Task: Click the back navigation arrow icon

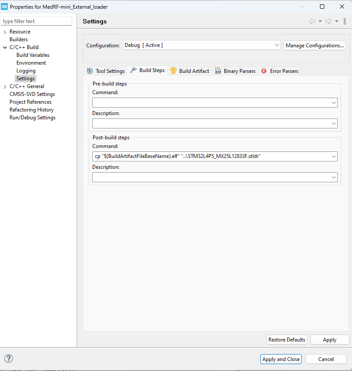Action: pyautogui.click(x=312, y=21)
